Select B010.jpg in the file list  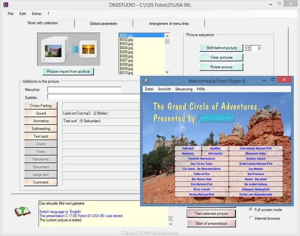pos(142,73)
